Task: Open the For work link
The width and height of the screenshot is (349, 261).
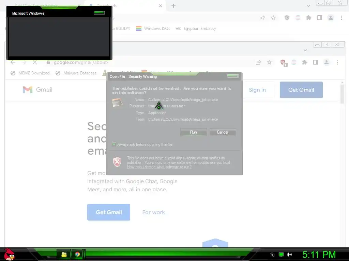Action: pos(154,212)
